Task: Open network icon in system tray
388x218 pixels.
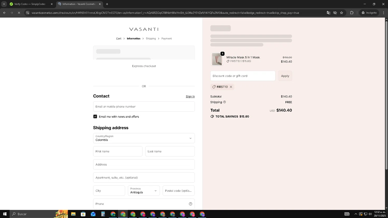Action: click(365, 214)
